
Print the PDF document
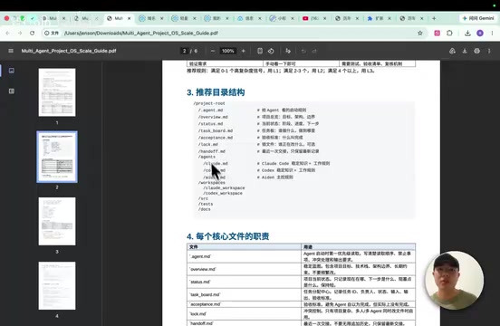(x=476, y=51)
